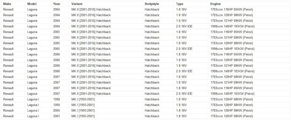Click the first Renault make cell

pos(8,10)
